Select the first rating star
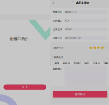 91,48
